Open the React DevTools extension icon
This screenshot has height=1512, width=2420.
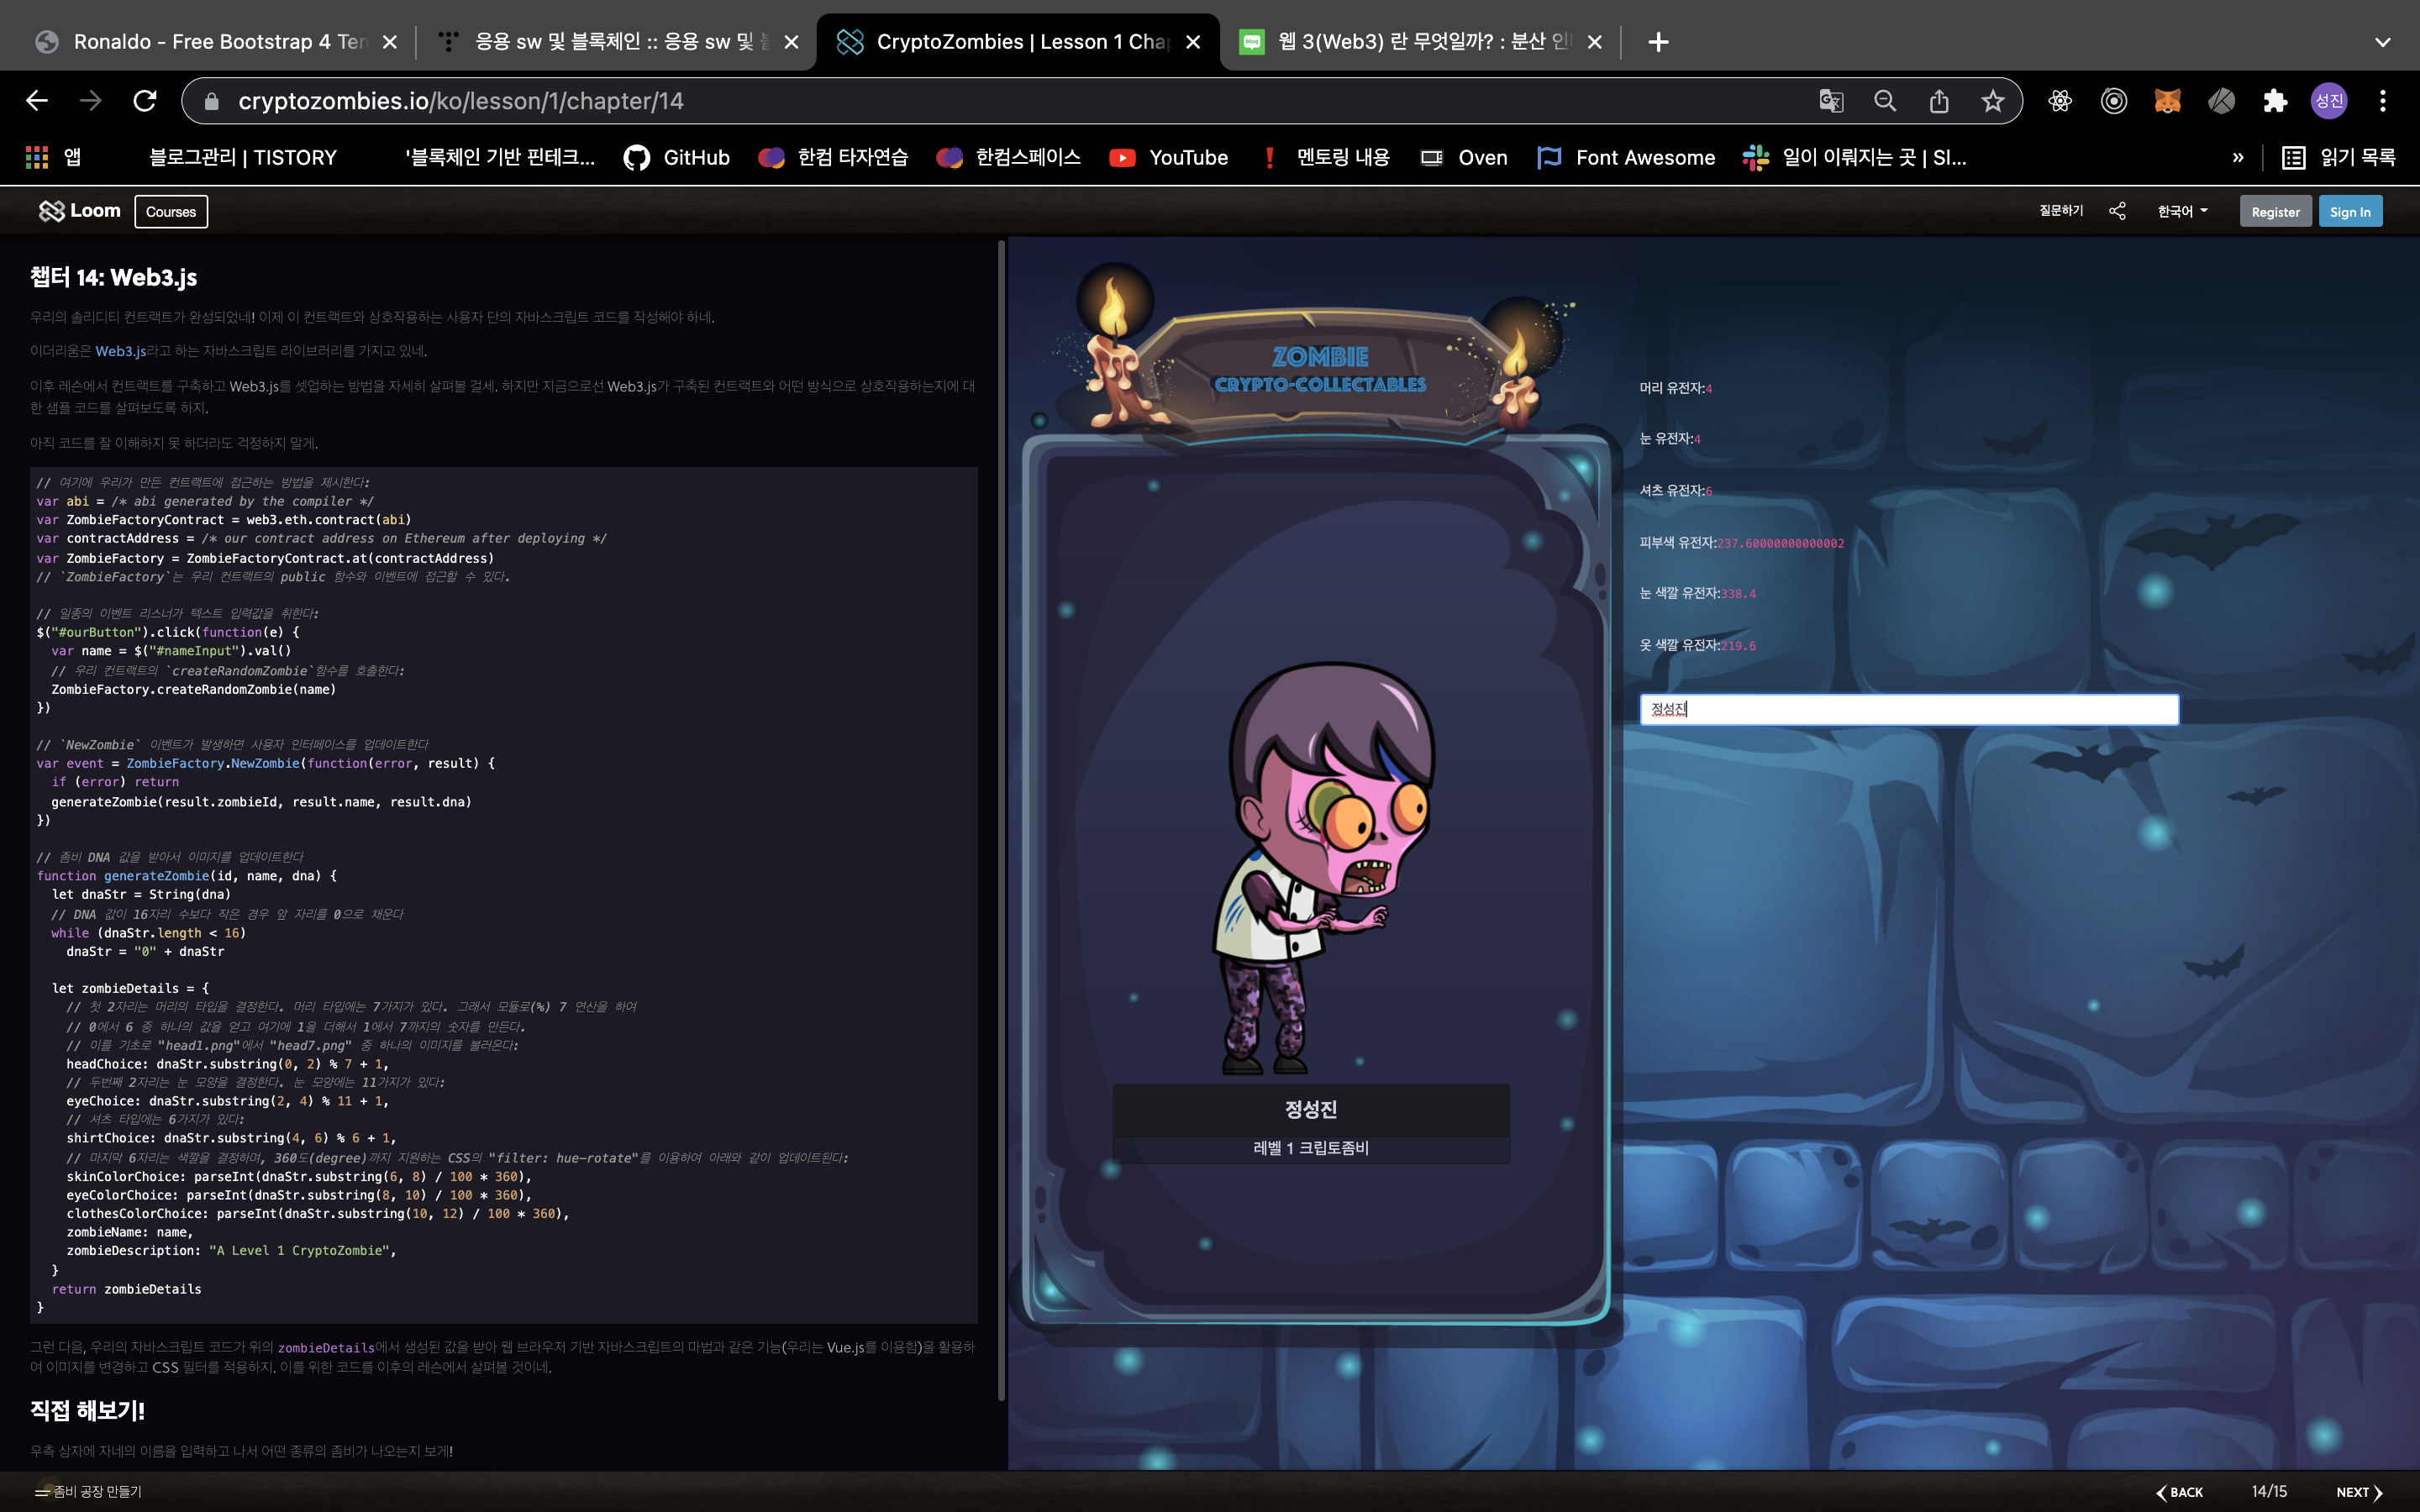(x=2059, y=101)
